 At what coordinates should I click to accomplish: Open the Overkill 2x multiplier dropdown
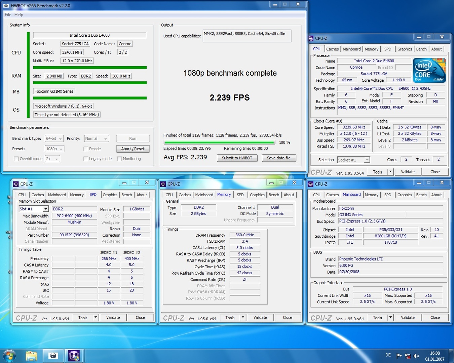52,159
